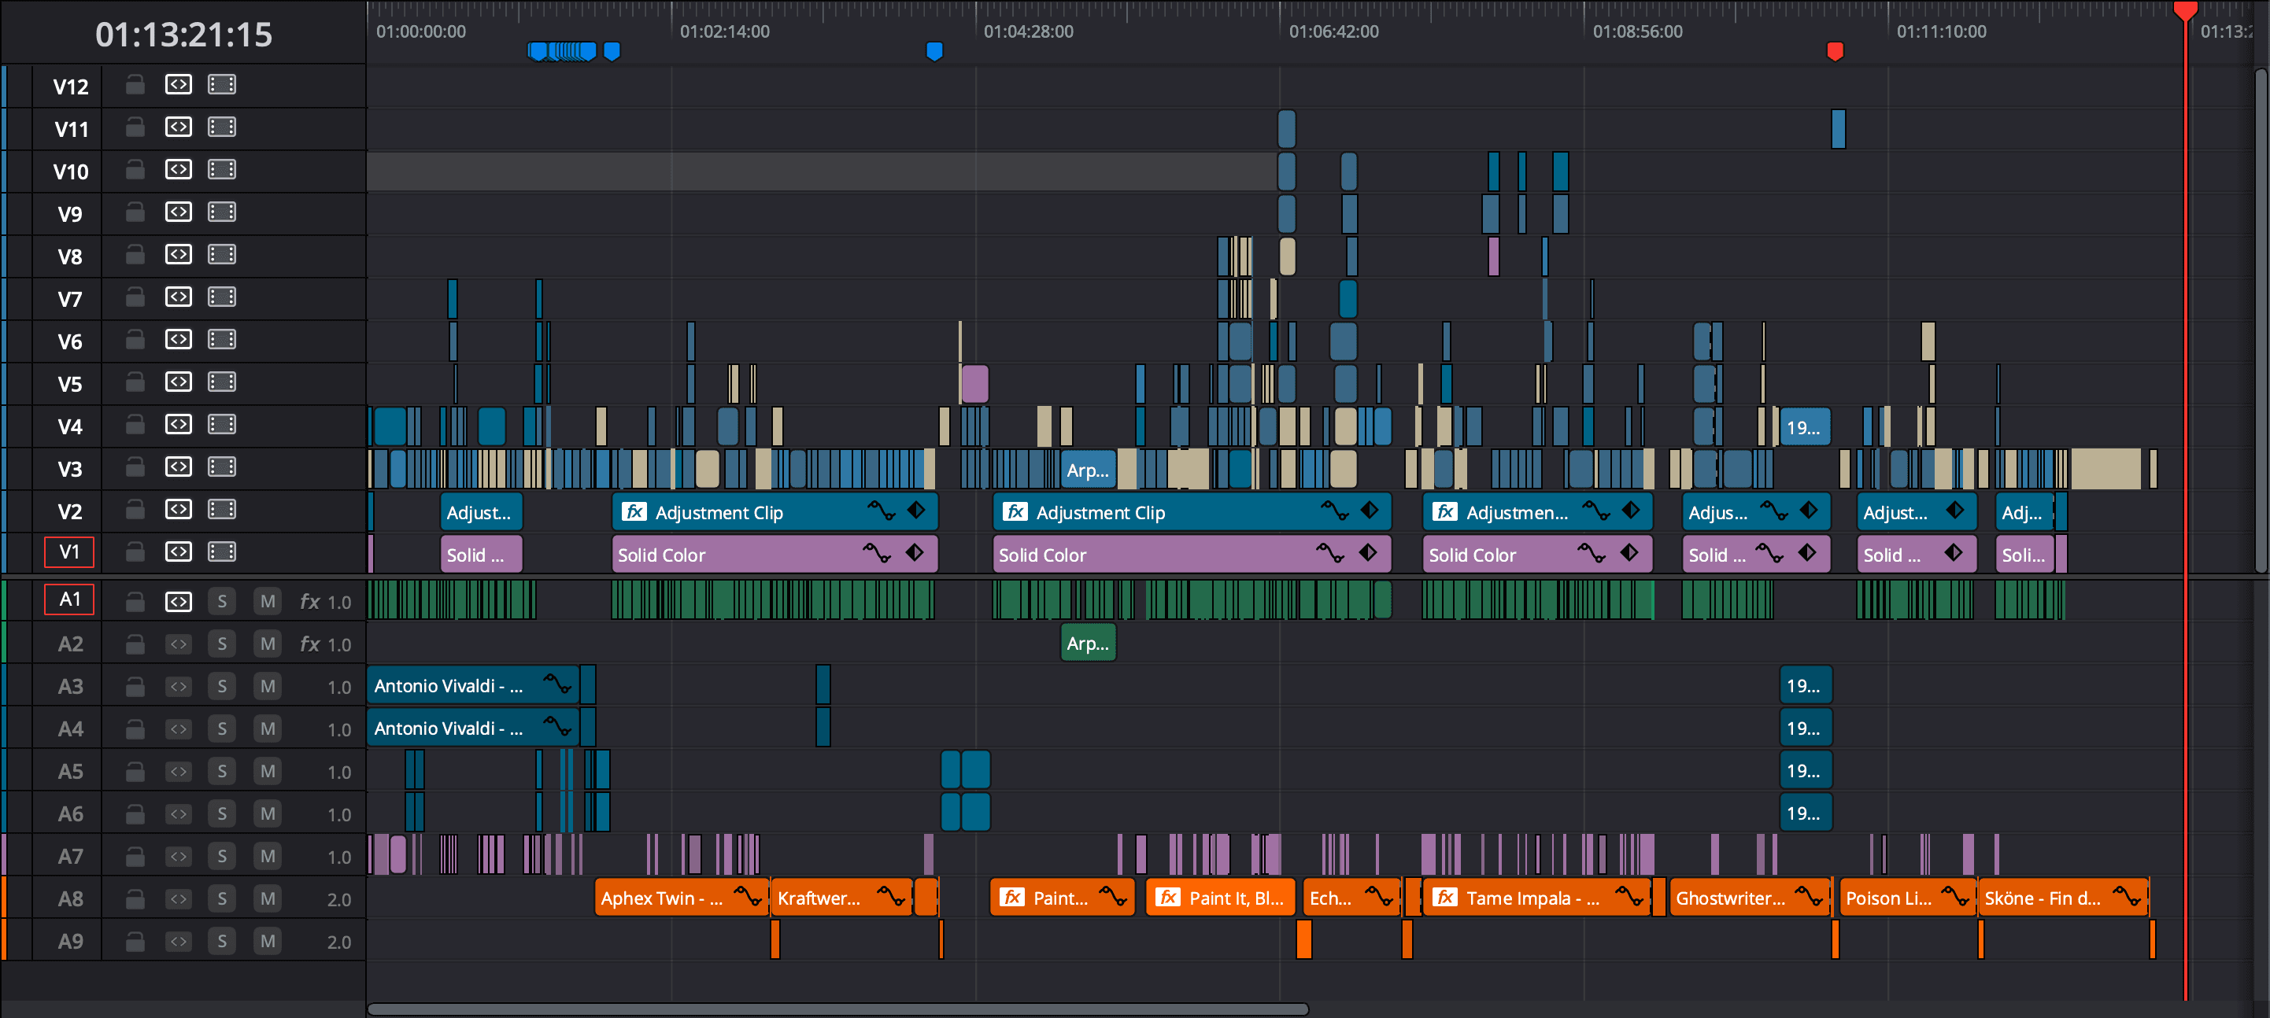Viewport: 2270px width, 1018px height.
Task: Select the Paint It, Bl... audio clip
Action: 1221,898
